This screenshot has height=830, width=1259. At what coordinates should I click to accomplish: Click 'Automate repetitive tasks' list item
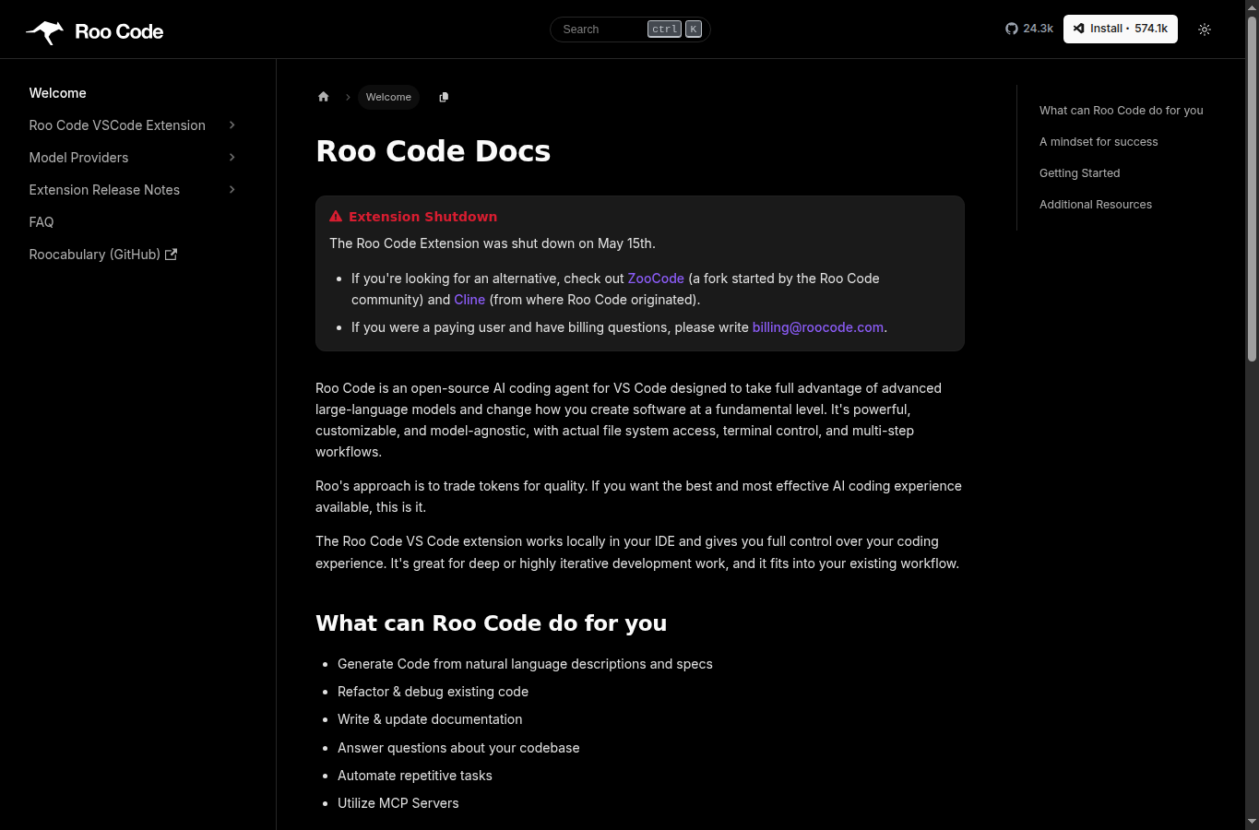[415, 776]
